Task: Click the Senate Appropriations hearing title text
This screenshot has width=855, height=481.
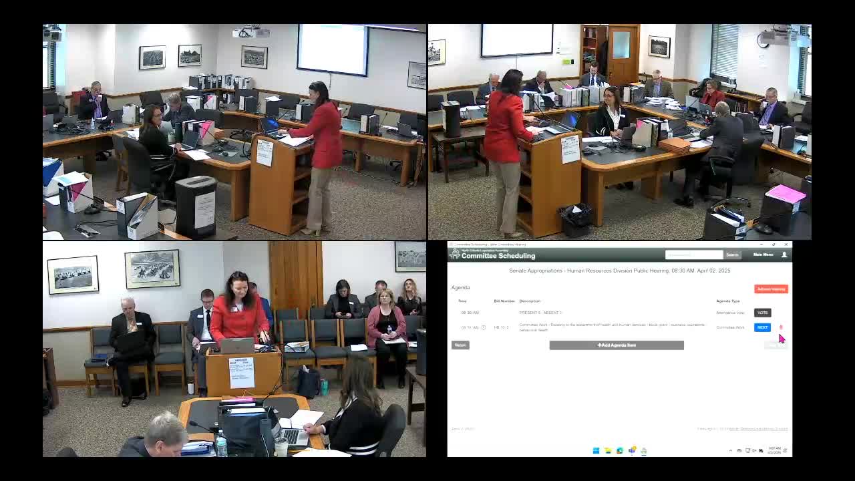Action: [620, 271]
